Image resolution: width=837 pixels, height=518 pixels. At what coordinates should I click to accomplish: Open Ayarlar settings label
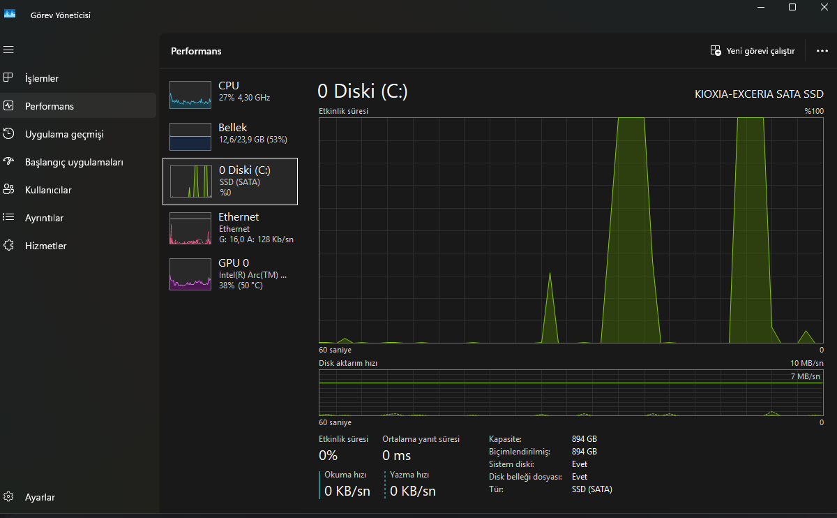[x=40, y=497]
